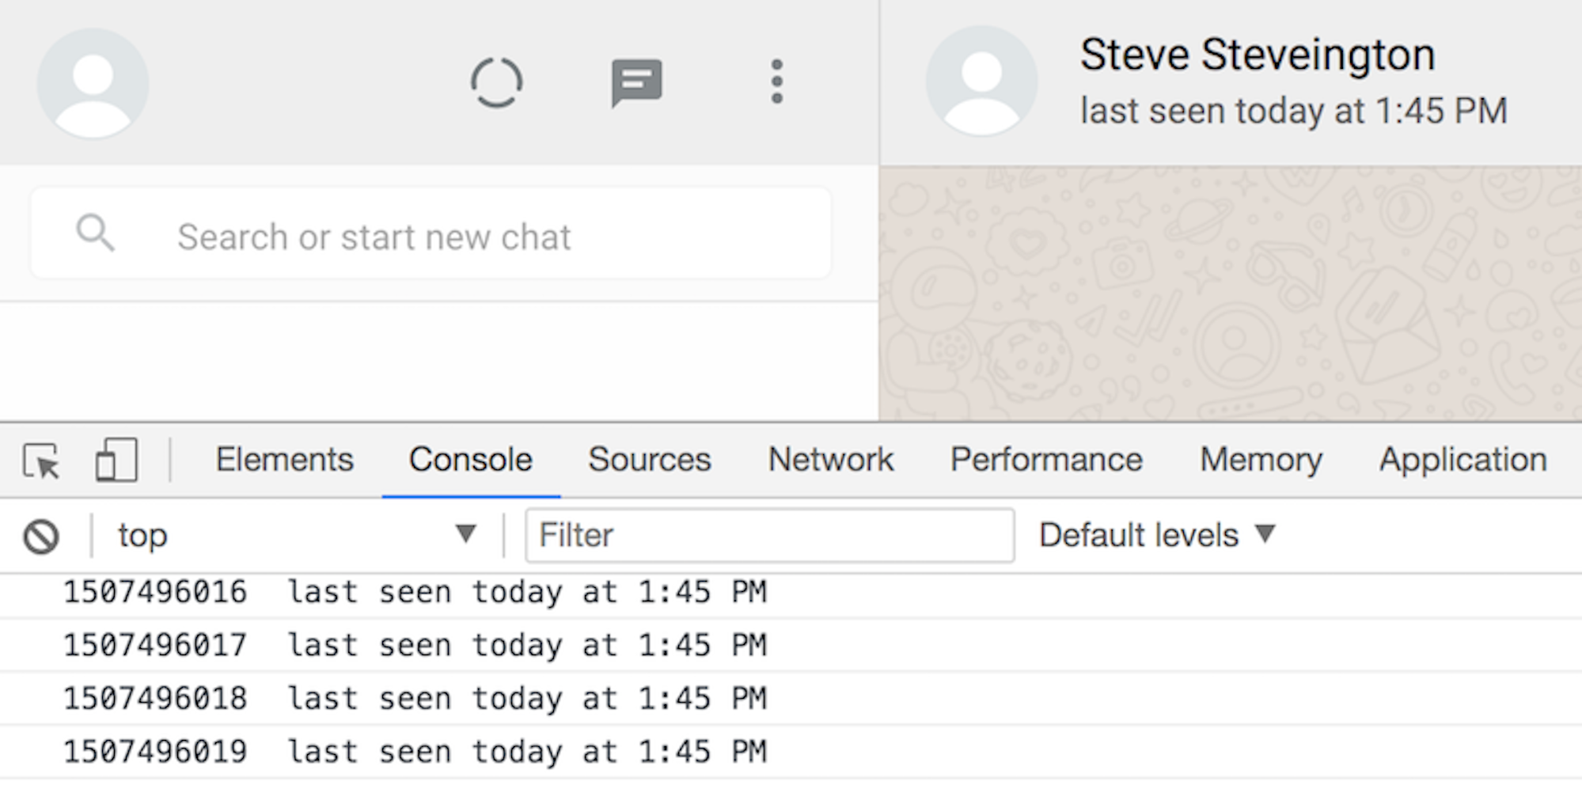
Task: Start a new chat via message icon
Action: click(636, 82)
